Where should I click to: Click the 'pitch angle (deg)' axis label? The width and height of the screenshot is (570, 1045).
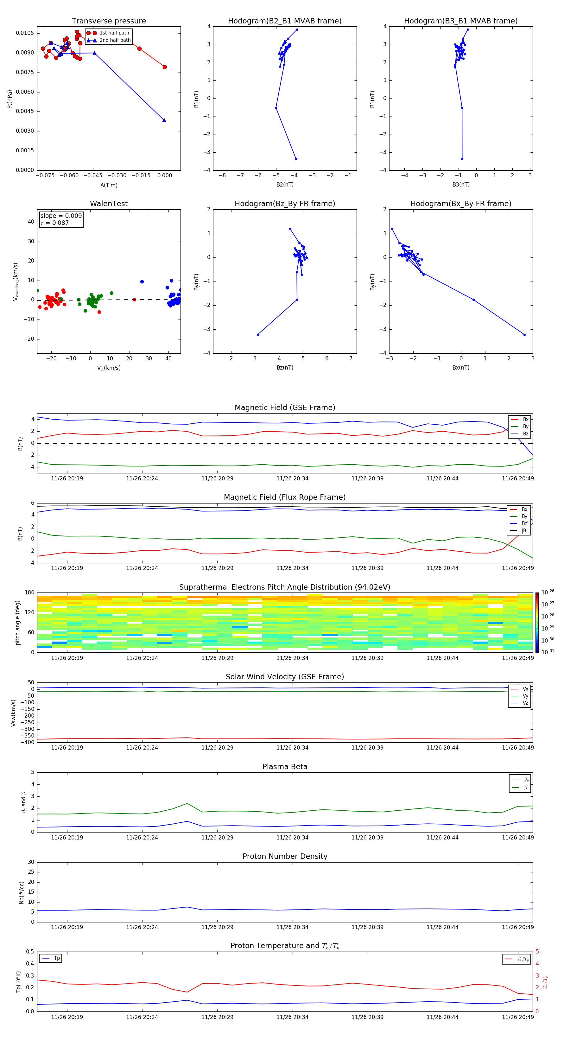tap(17, 623)
